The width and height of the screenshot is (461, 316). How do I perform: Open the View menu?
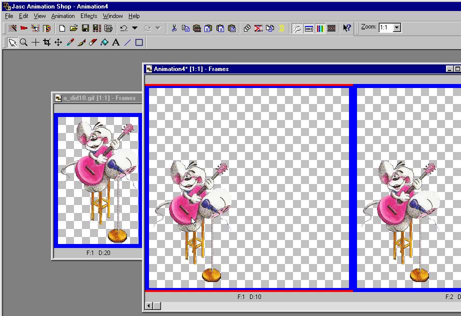[x=39, y=16]
